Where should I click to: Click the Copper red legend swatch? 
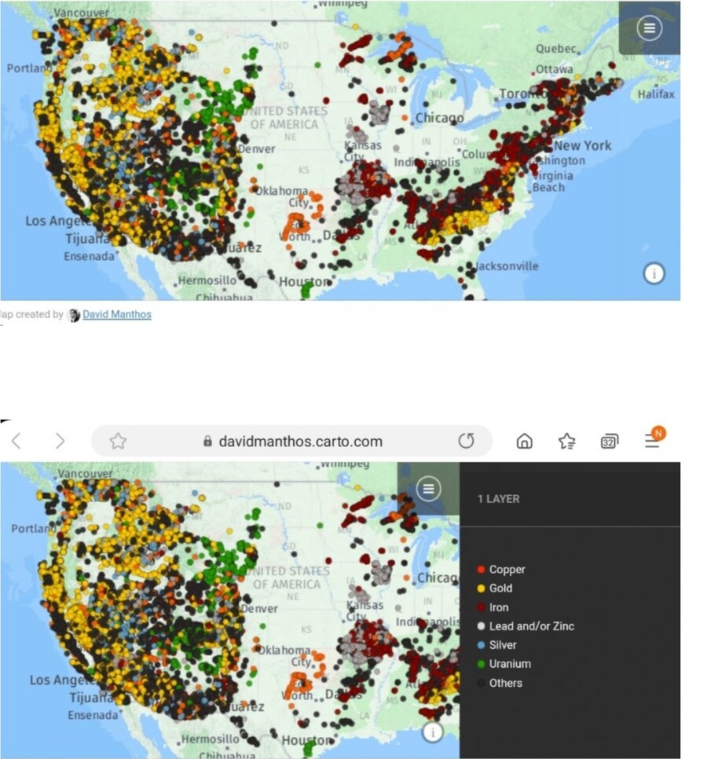pyautogui.click(x=481, y=570)
